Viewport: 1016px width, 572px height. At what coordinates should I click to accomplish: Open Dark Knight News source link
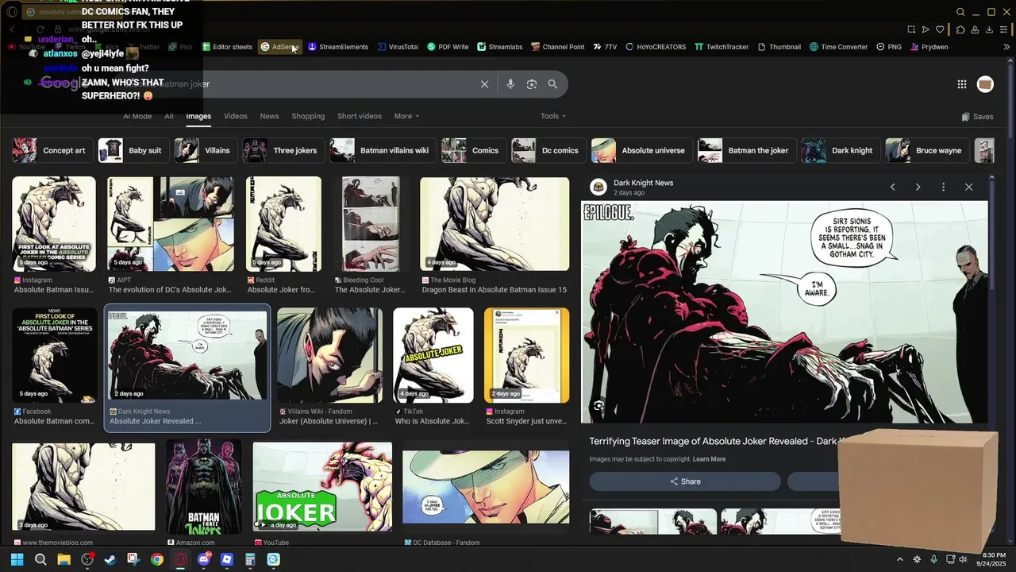tap(643, 183)
